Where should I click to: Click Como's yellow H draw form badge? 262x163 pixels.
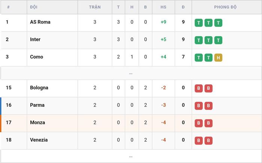coord(218,58)
